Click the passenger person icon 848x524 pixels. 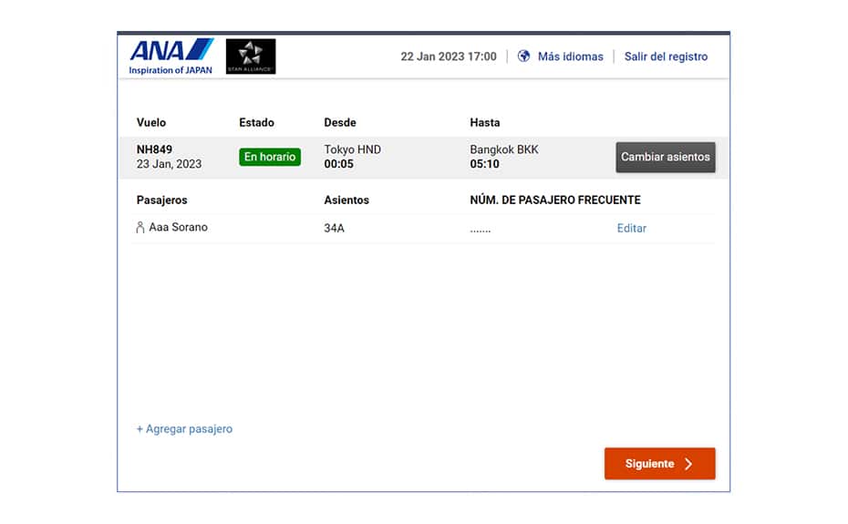click(x=140, y=227)
